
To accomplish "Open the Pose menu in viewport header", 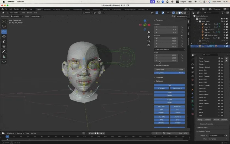I will 35,13.
